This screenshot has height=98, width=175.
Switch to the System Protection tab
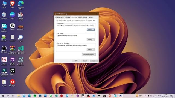coord(83,17)
